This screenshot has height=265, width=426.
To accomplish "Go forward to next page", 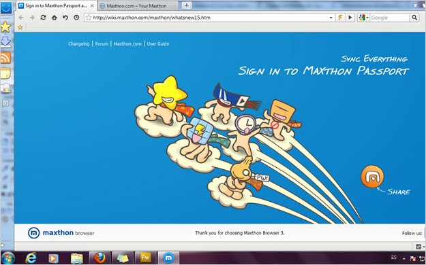I will pos(32,18).
